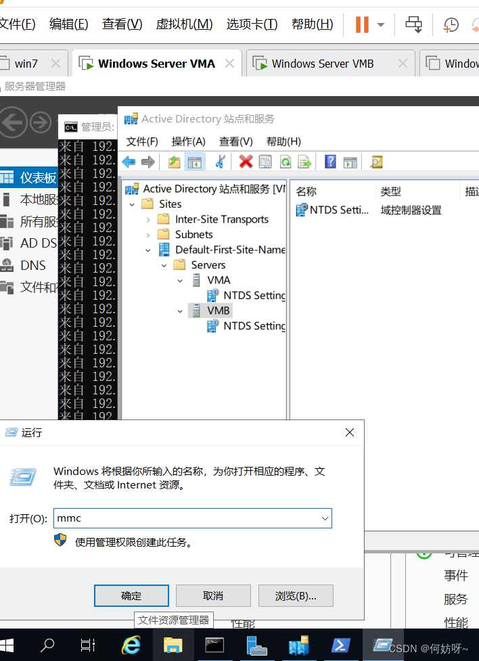479x661 pixels.
Task: Open the Run dialog combo box dropdown arrow
Action: (325, 518)
